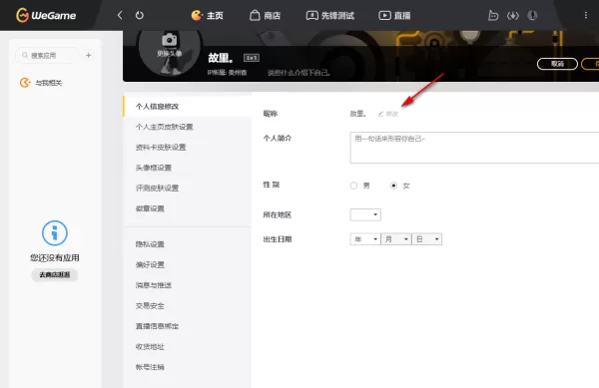Open 与我相关 in the sidebar

(41, 83)
